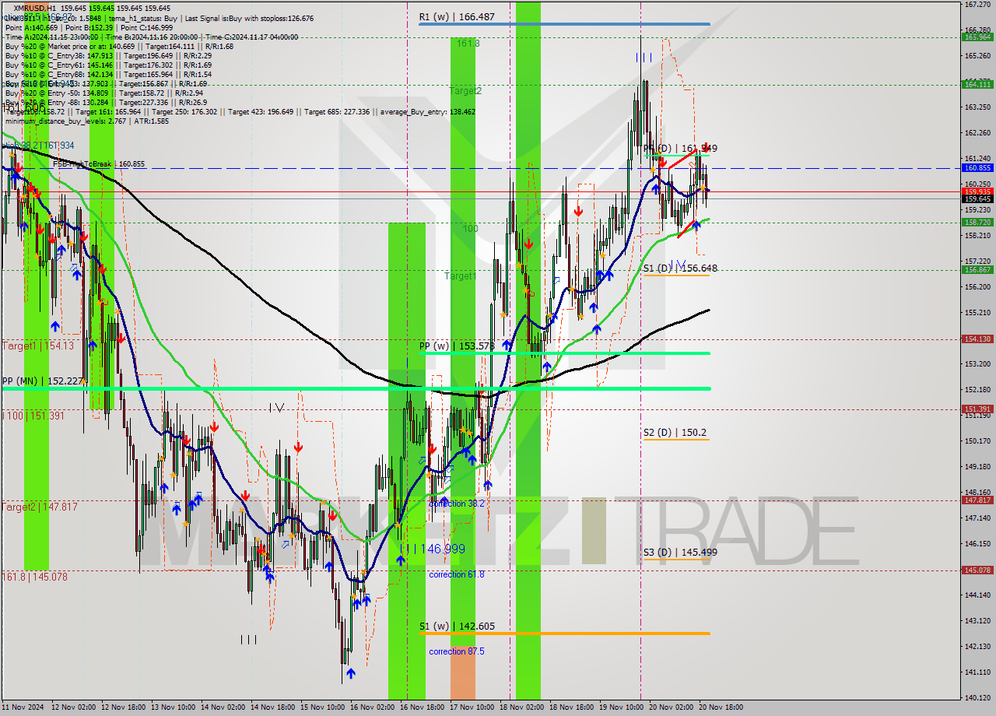This screenshot has width=996, height=716.
Task: Click the 18 Nov 02:00 time axis label
Action: click(x=521, y=707)
